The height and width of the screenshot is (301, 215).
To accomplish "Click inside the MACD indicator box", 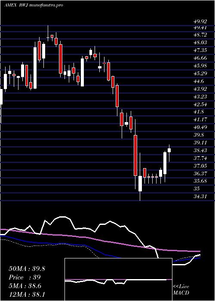I will [118, 279].
